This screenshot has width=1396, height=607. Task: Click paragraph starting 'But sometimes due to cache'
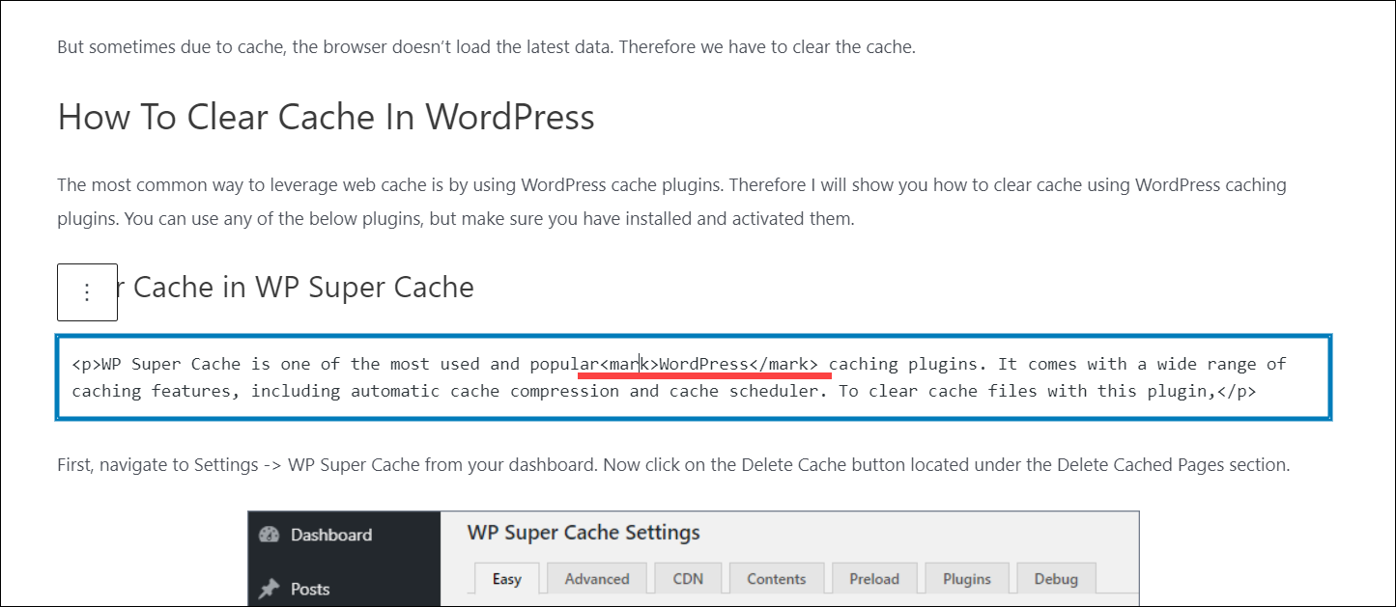click(486, 46)
